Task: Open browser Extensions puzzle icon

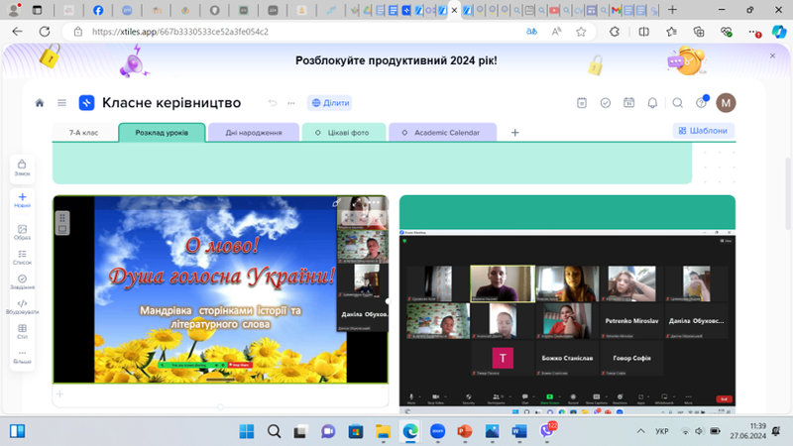Action: [x=615, y=32]
